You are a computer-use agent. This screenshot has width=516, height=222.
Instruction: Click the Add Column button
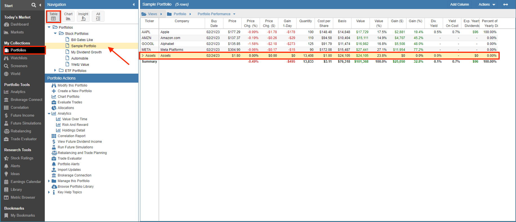460,4
